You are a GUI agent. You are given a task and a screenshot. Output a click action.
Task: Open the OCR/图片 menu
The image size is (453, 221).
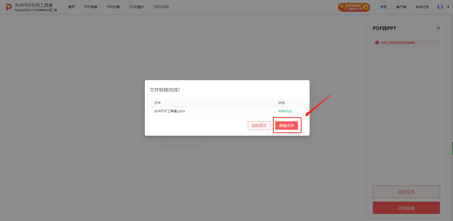click(136, 7)
